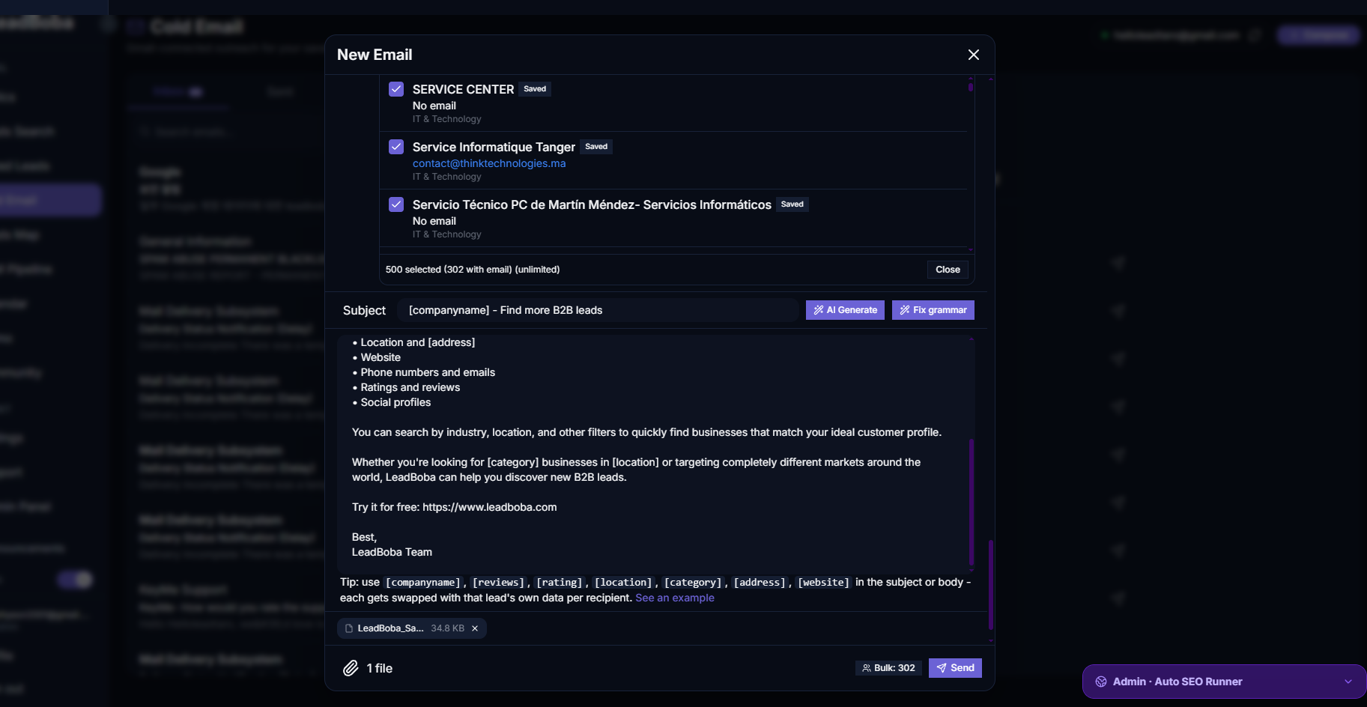Click Close button in lead selection list

[948, 270]
